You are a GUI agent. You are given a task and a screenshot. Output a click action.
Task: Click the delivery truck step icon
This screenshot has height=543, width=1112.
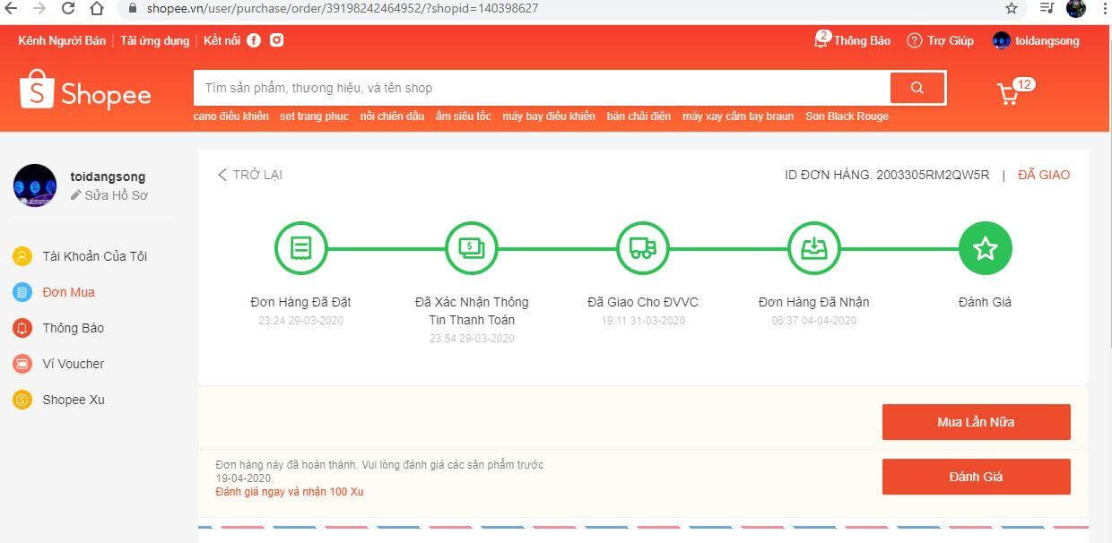click(643, 248)
